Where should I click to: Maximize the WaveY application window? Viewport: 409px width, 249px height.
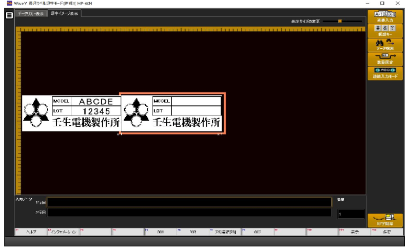pos(382,3)
